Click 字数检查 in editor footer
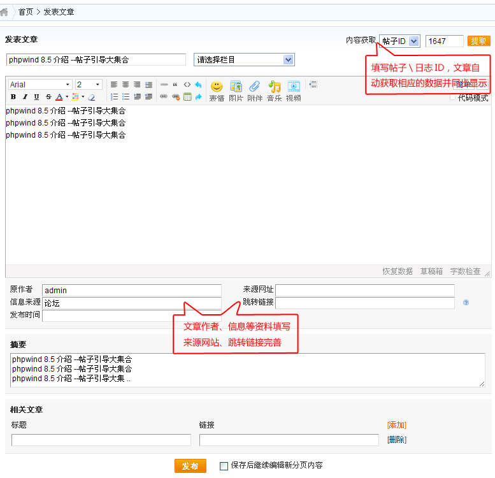This screenshot has height=478, width=495. 465,272
